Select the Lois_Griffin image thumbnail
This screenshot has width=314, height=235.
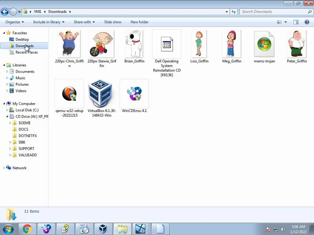click(199, 44)
